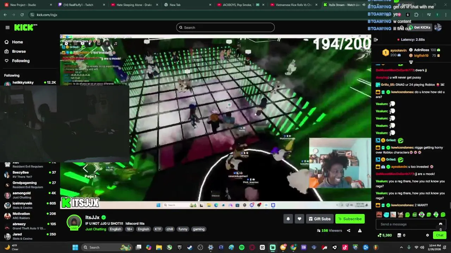Open iceinmyvein channel in sidebar
451x253 pixels.
pos(30,205)
